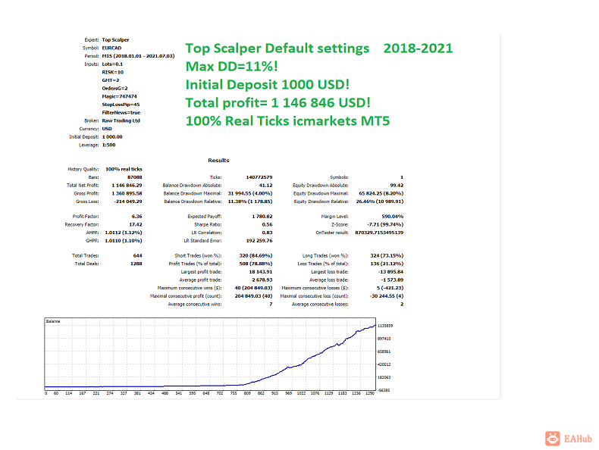
Task: Click the period 'M15 (2018.01.01 - 2021.07.03)'
Action: click(138, 56)
